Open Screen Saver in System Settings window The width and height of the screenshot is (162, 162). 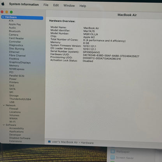pyautogui.click(x=125, y=158)
